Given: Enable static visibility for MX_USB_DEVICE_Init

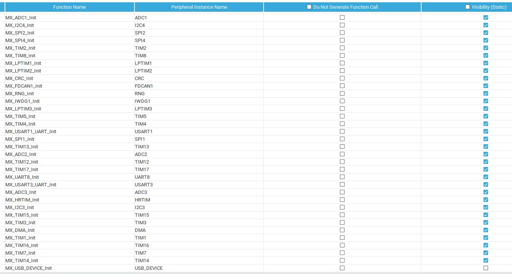Looking at the screenshot, I should [x=486, y=268].
